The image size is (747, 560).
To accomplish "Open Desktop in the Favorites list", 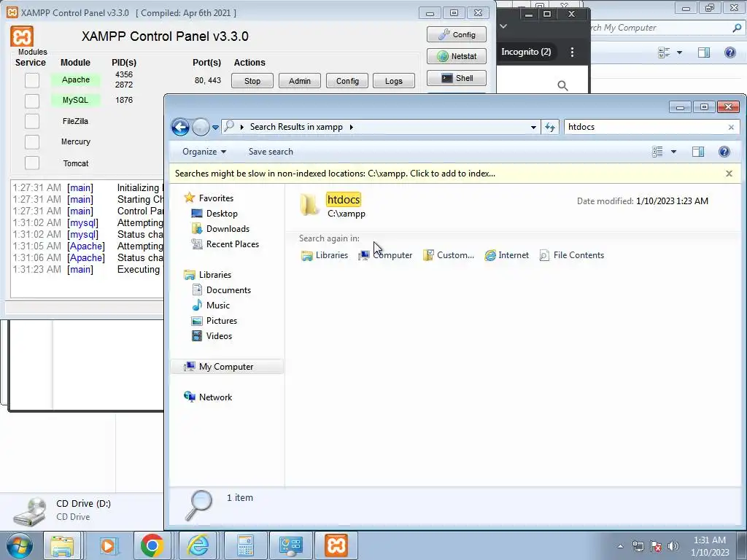I will tap(214, 214).
